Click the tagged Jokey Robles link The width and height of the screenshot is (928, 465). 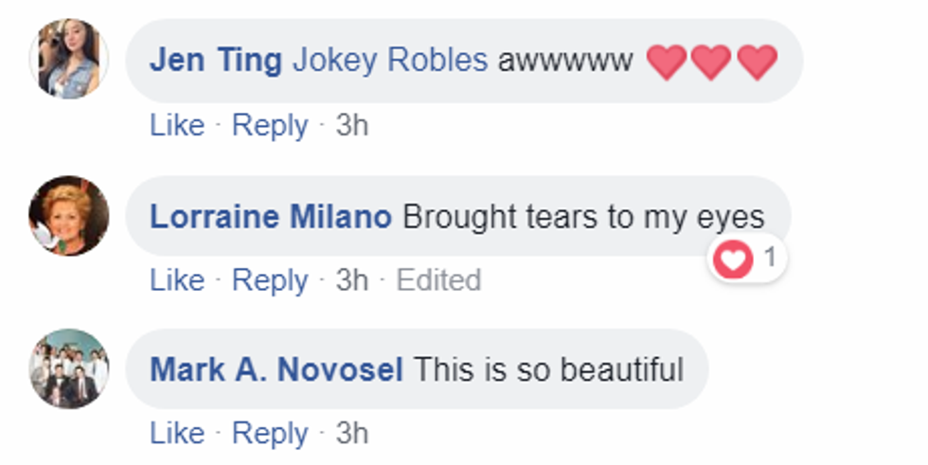[390, 62]
